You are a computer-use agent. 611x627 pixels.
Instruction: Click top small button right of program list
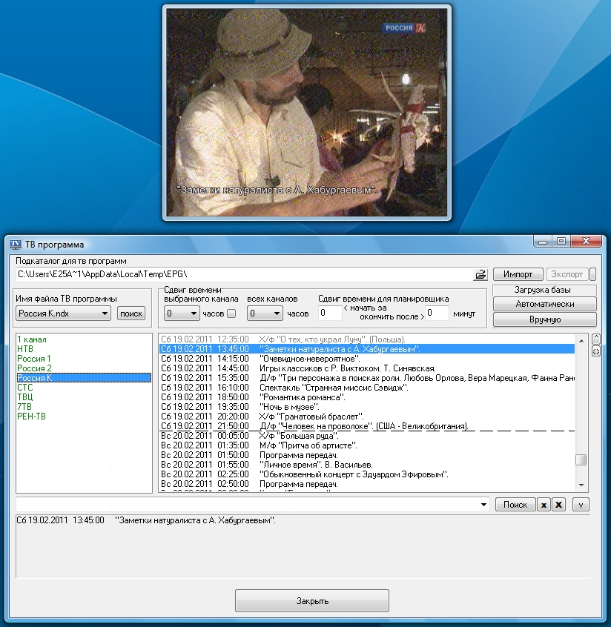coord(595,339)
